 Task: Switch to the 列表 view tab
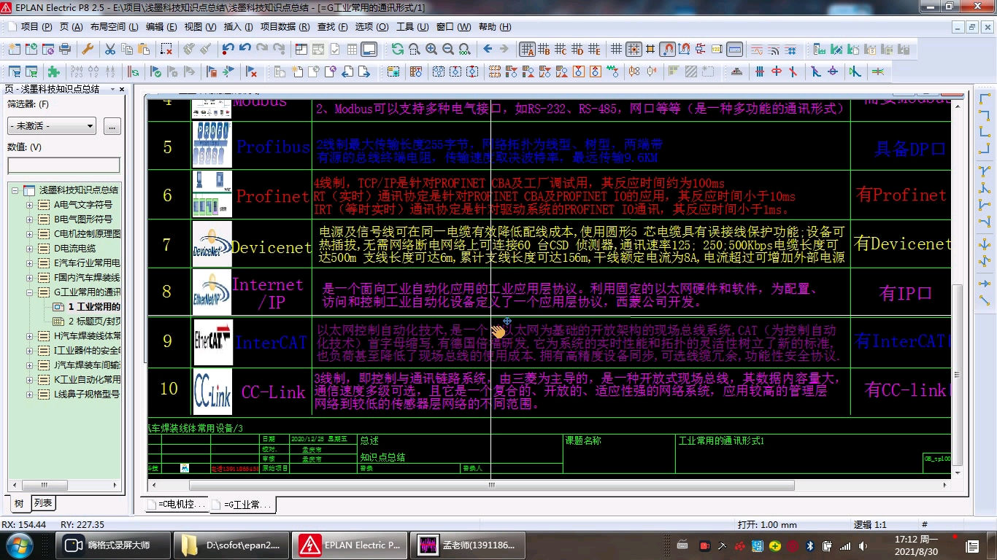click(x=43, y=503)
